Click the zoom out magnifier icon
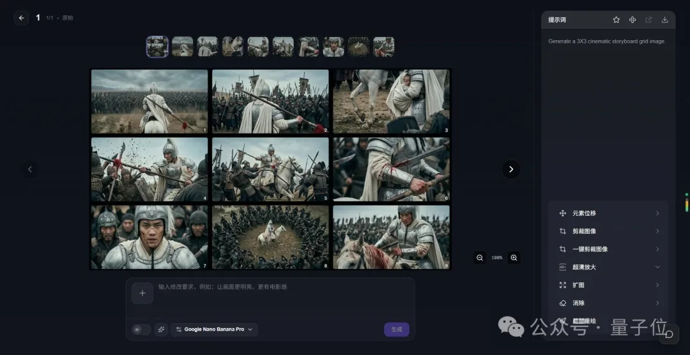 [x=480, y=257]
